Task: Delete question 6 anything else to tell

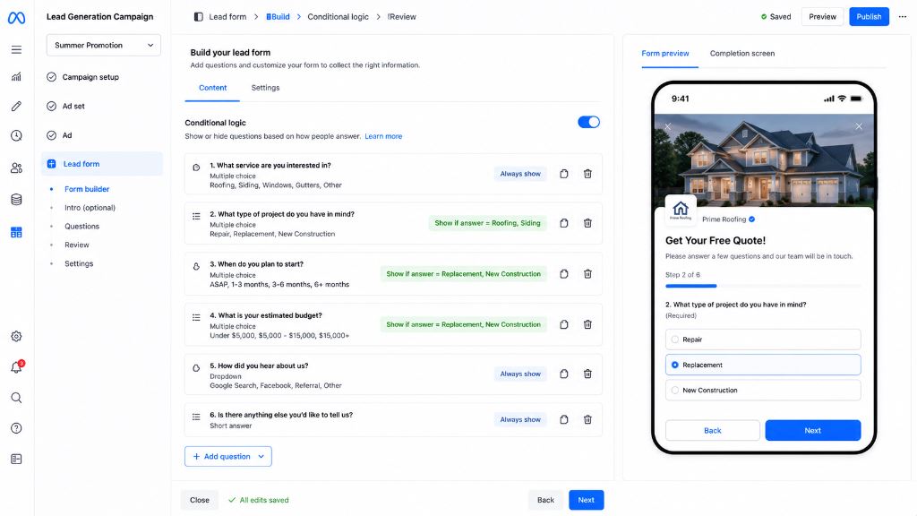Action: [x=587, y=419]
